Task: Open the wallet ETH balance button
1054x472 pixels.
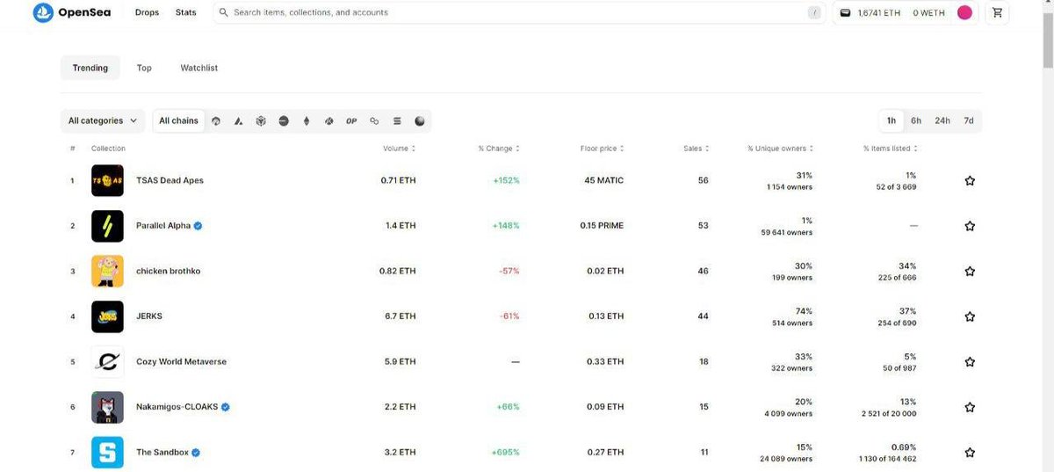Action: [871, 12]
